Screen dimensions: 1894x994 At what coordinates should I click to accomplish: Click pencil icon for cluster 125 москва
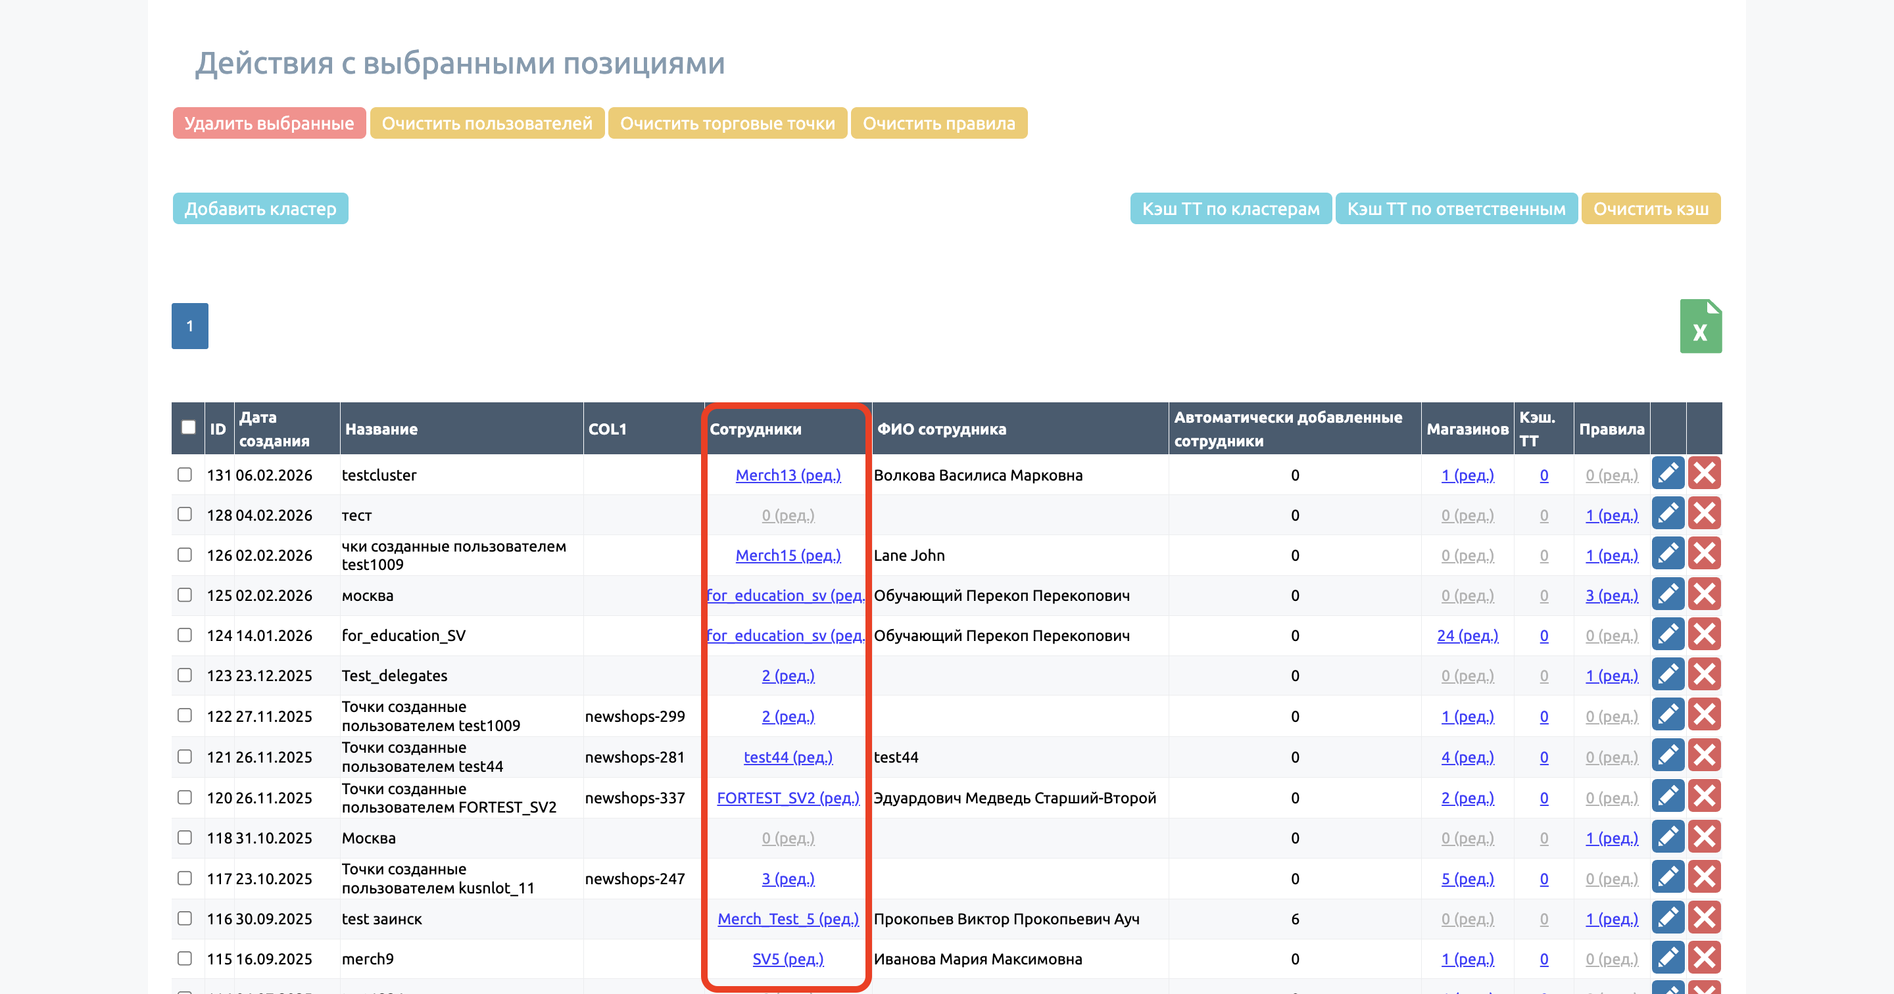click(x=1668, y=594)
